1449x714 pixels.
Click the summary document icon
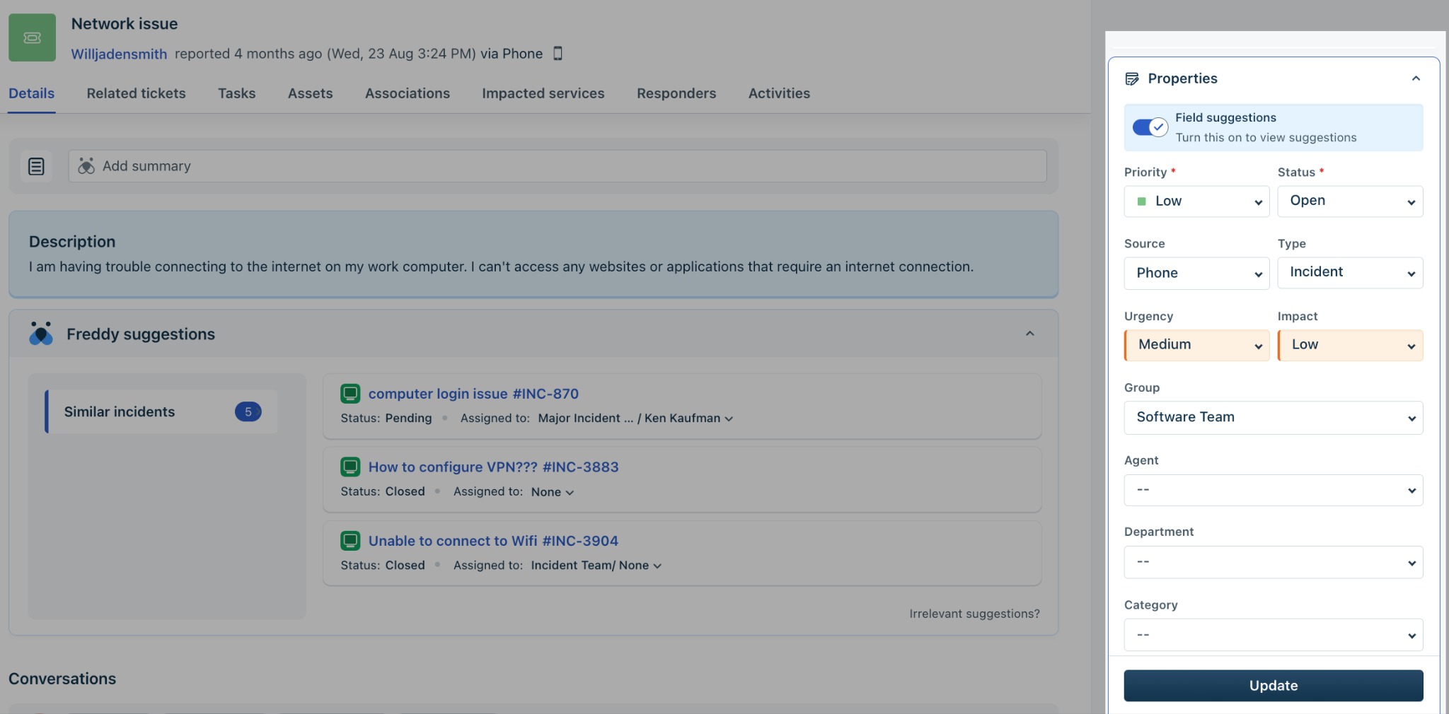click(x=36, y=166)
